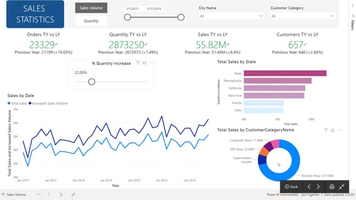Click the 'Gift Store 12.04M' label

[242, 149]
